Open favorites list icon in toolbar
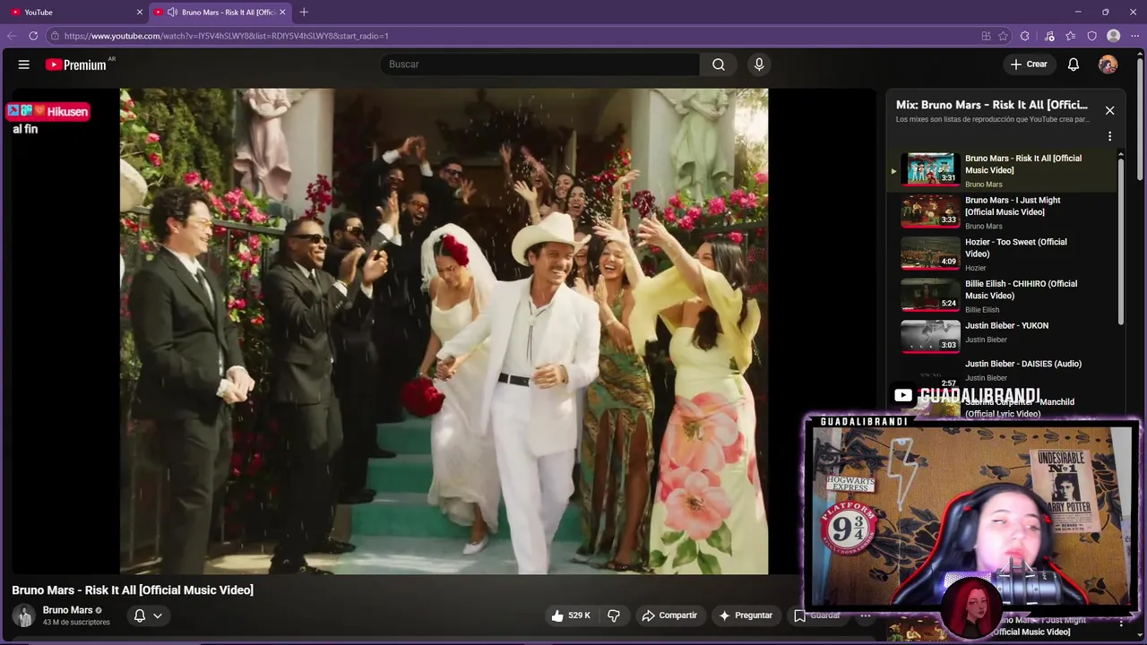The width and height of the screenshot is (1147, 645). [x=1071, y=36]
